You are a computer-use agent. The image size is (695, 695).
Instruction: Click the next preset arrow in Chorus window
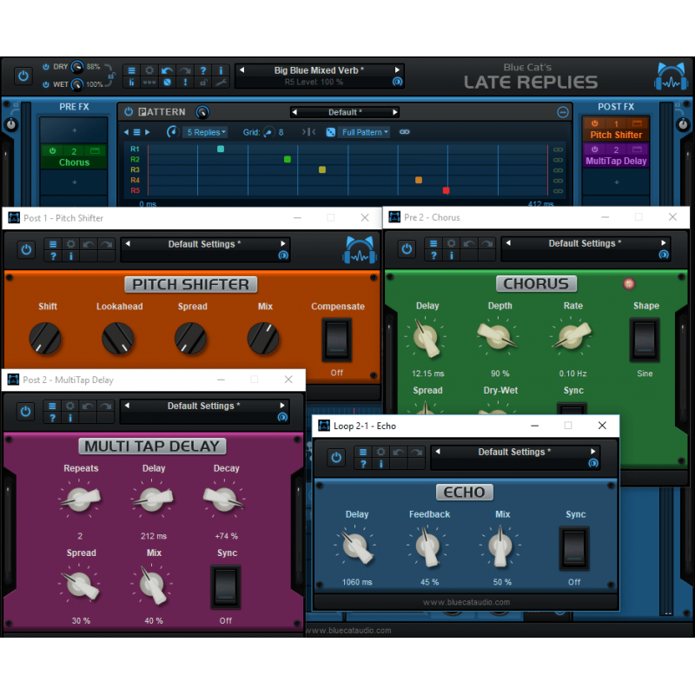tap(663, 243)
